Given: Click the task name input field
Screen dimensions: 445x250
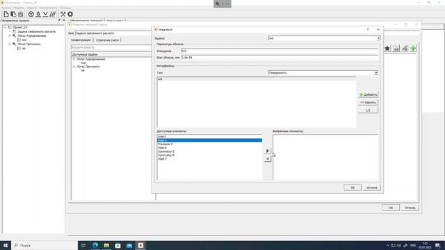Looking at the screenshot, I should pos(113,33).
